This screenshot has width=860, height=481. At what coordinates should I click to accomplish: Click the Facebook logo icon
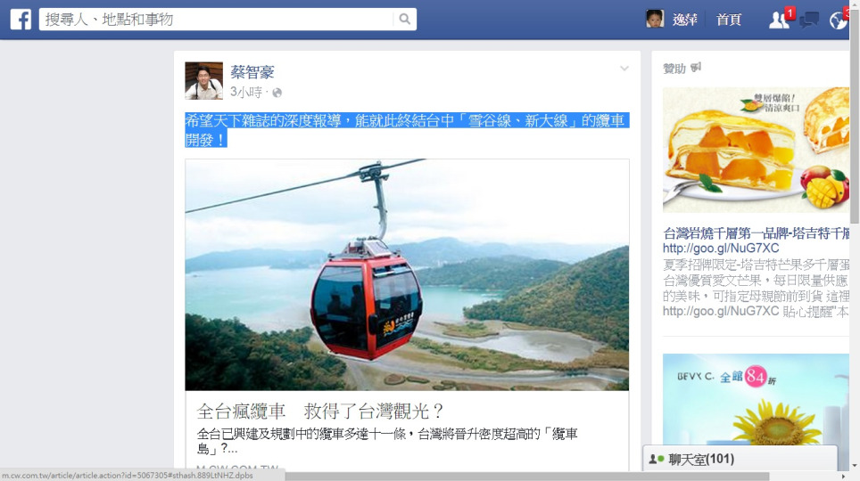[x=21, y=20]
